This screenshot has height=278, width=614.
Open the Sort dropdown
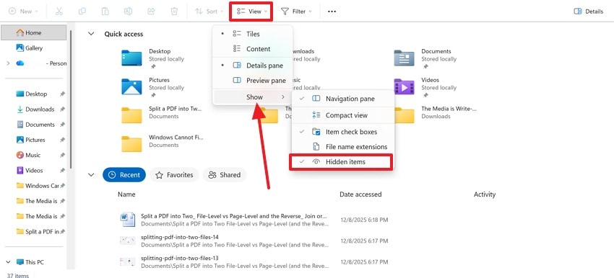[209, 12]
